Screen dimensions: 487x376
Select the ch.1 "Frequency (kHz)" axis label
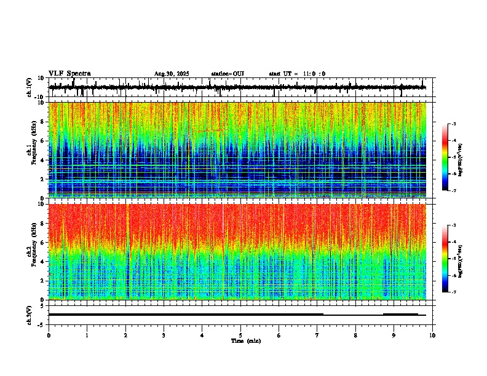(34, 143)
